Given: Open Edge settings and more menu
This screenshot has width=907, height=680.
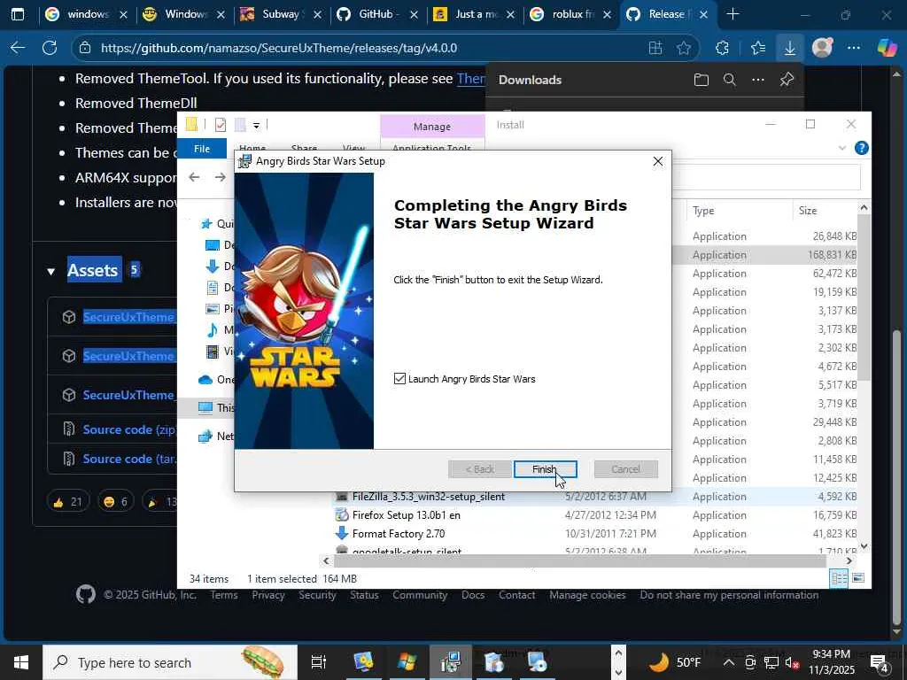Looking at the screenshot, I should point(854,48).
